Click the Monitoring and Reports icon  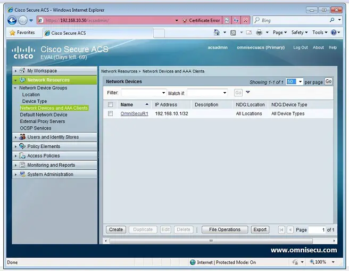22,165
